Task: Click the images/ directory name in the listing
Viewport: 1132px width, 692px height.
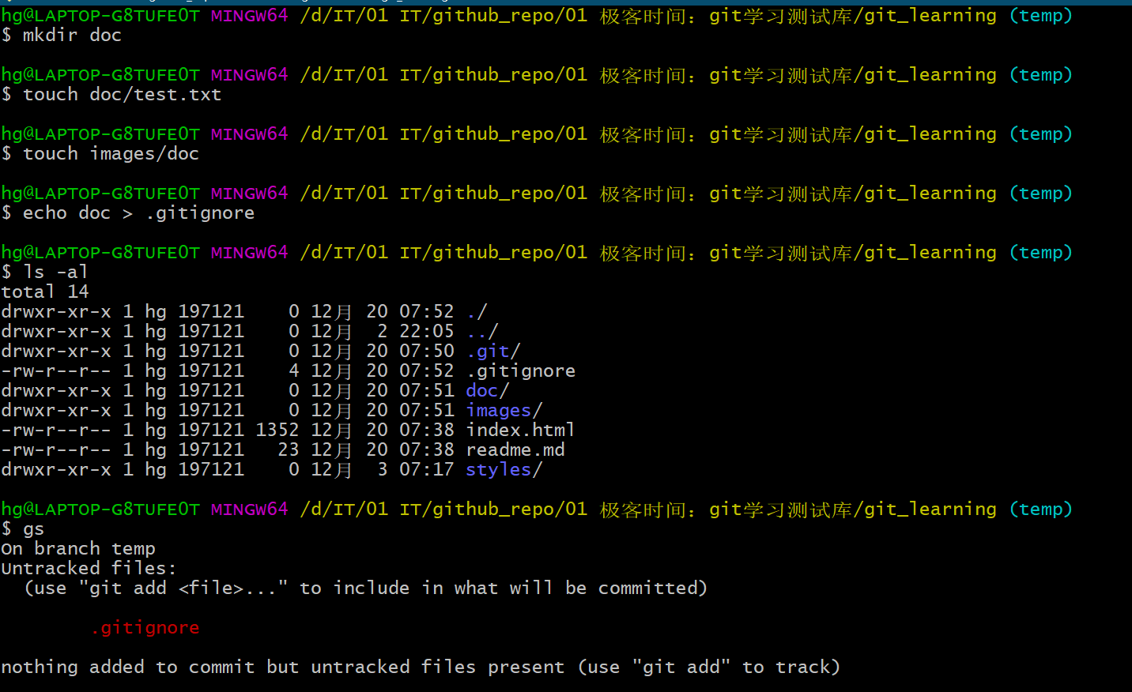Action: tap(504, 410)
